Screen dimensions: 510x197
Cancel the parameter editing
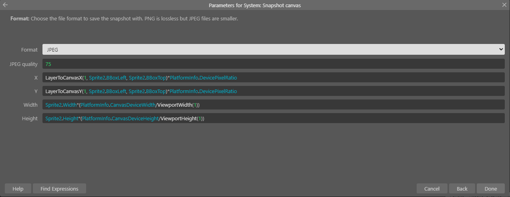pyautogui.click(x=432, y=189)
